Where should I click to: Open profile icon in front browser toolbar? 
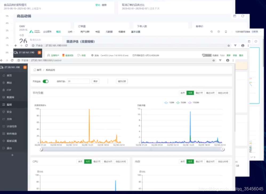228,60
